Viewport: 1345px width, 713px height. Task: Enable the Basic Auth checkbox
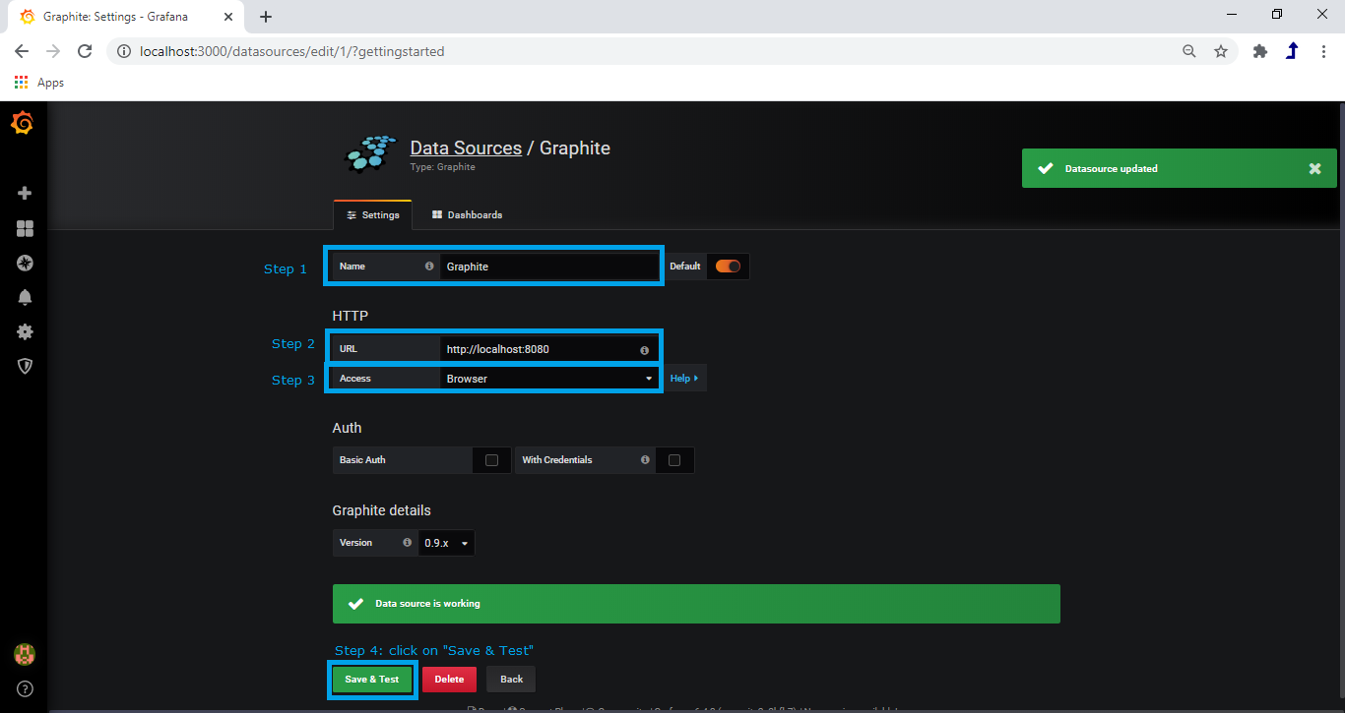click(491, 459)
